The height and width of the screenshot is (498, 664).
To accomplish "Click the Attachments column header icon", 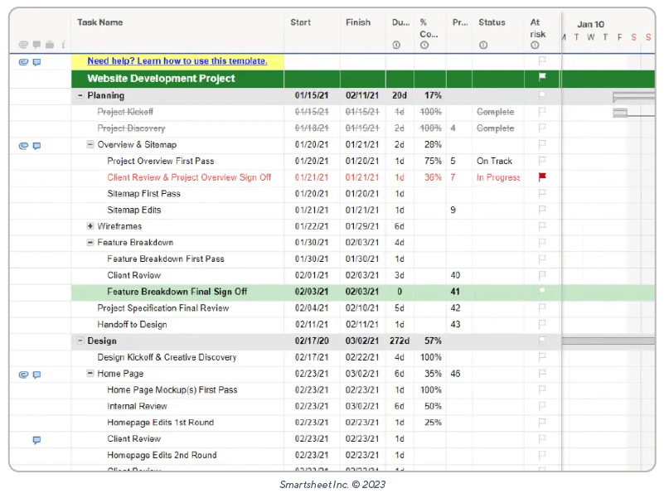I will (x=23, y=45).
